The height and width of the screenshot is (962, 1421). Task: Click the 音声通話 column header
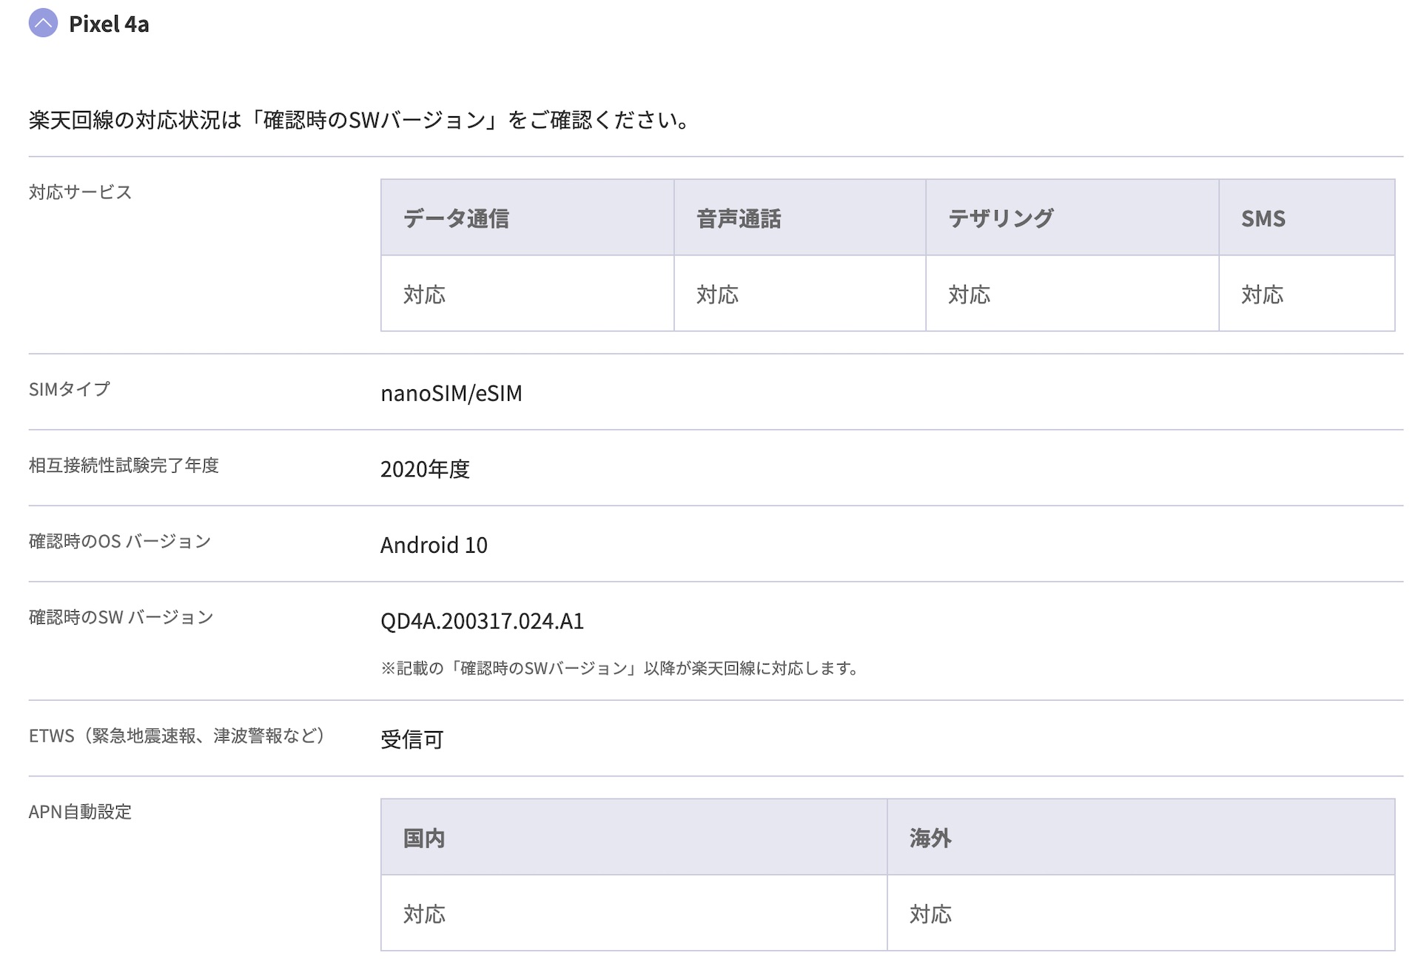point(739,218)
